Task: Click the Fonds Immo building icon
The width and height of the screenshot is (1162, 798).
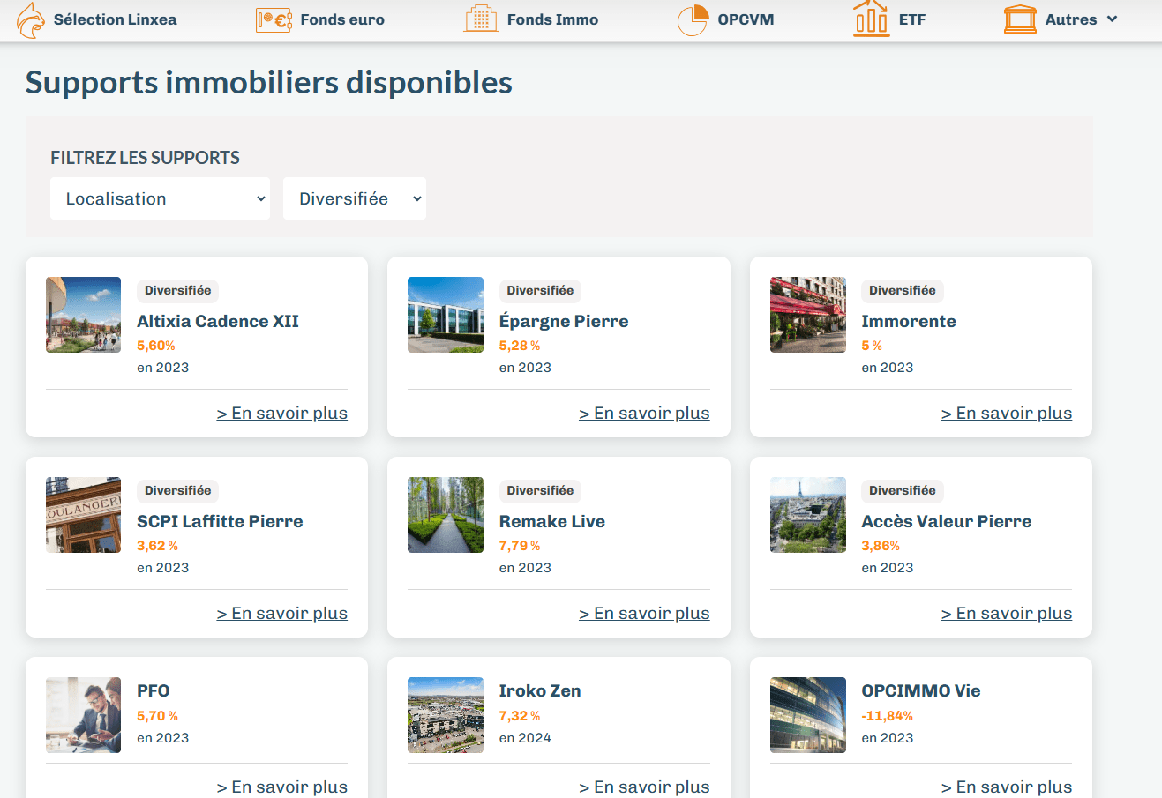Action: click(481, 19)
